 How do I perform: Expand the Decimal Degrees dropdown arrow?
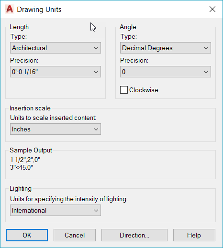(206, 48)
